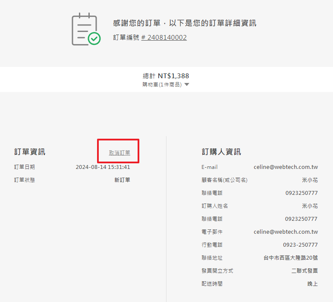
Task: Open order number #2408140002 link
Action: tap(164, 38)
